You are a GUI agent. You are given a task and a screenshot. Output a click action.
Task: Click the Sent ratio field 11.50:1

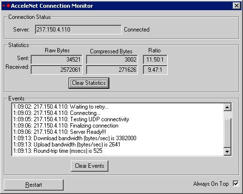point(155,60)
